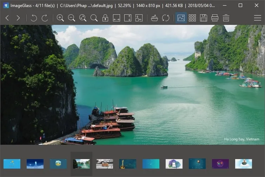Select the thumbnail with yellow anchor
The height and width of the screenshot is (177, 265).
pos(128,164)
